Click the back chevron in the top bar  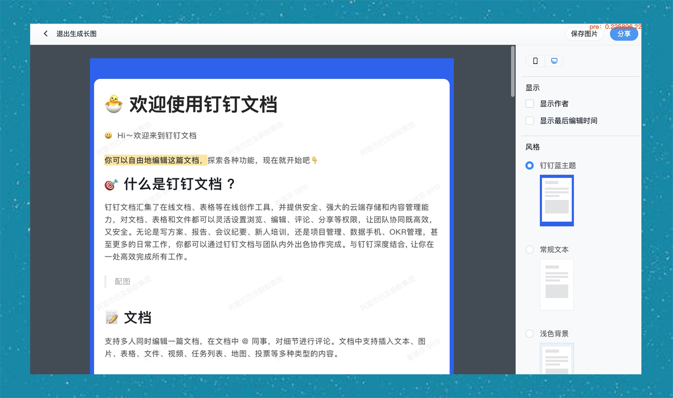pos(45,33)
